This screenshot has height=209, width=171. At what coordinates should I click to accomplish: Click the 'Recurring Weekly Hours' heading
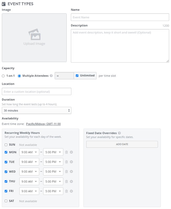tap(22, 133)
